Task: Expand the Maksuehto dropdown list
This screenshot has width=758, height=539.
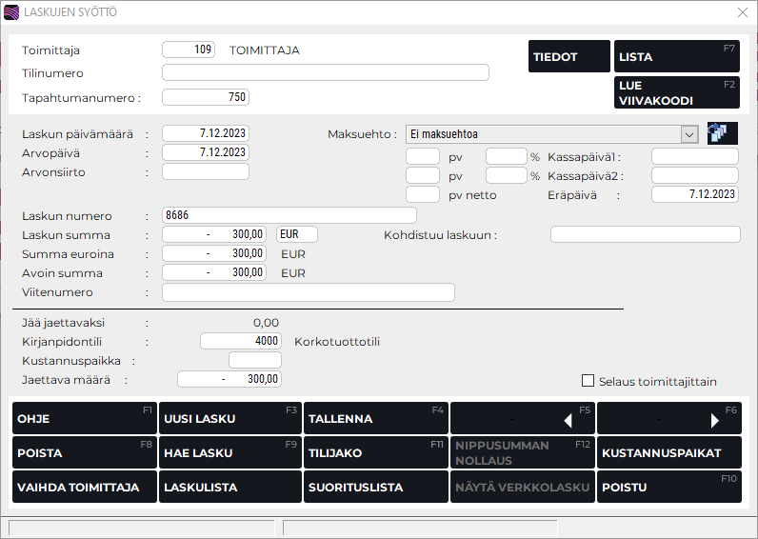Action: [x=690, y=134]
